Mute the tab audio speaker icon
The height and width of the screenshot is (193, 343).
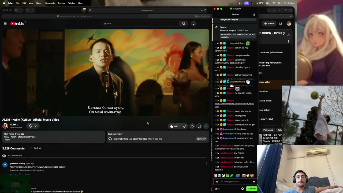coord(202,10)
